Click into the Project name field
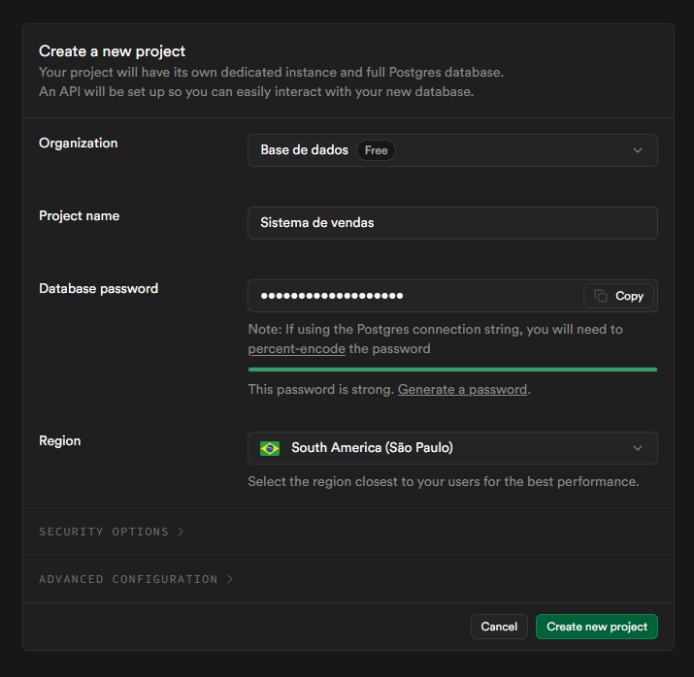694x677 pixels. 452,223
